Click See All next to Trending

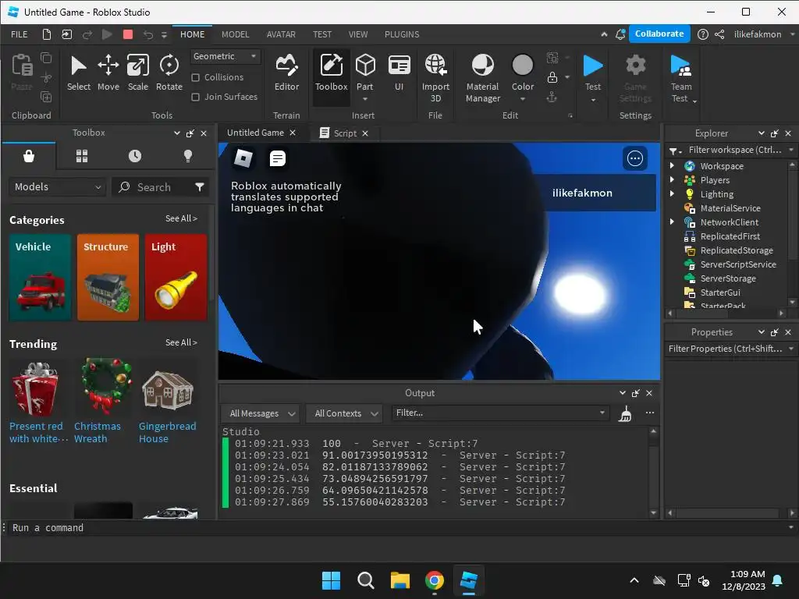coord(181,343)
